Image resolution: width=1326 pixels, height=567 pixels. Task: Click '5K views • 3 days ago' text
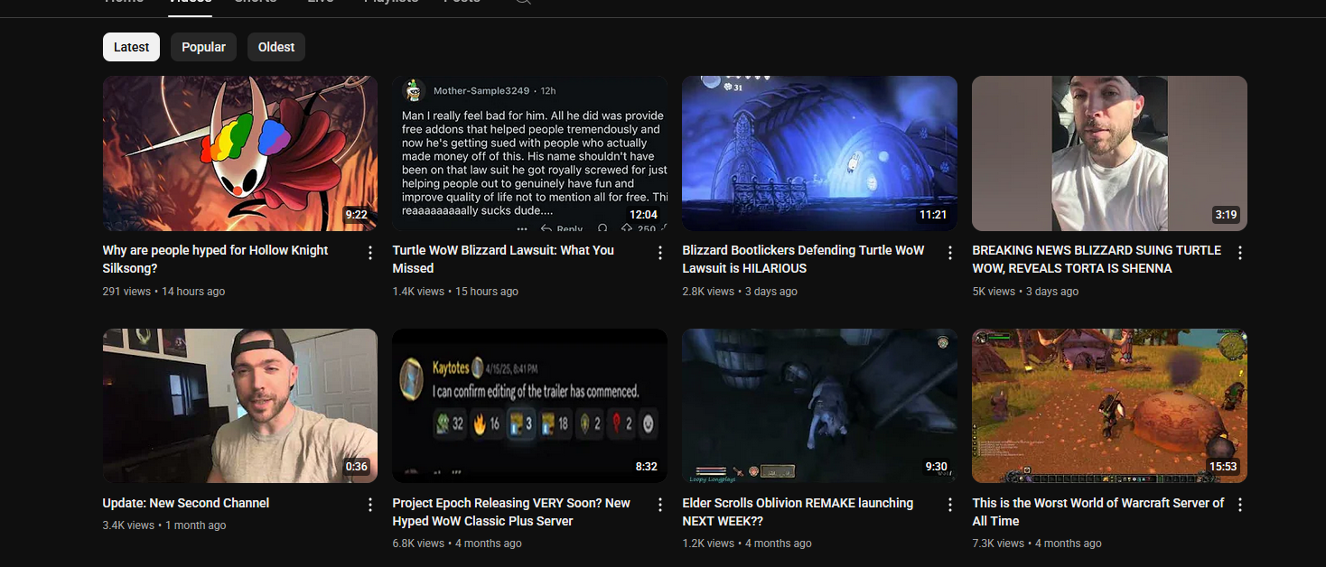click(x=1025, y=292)
